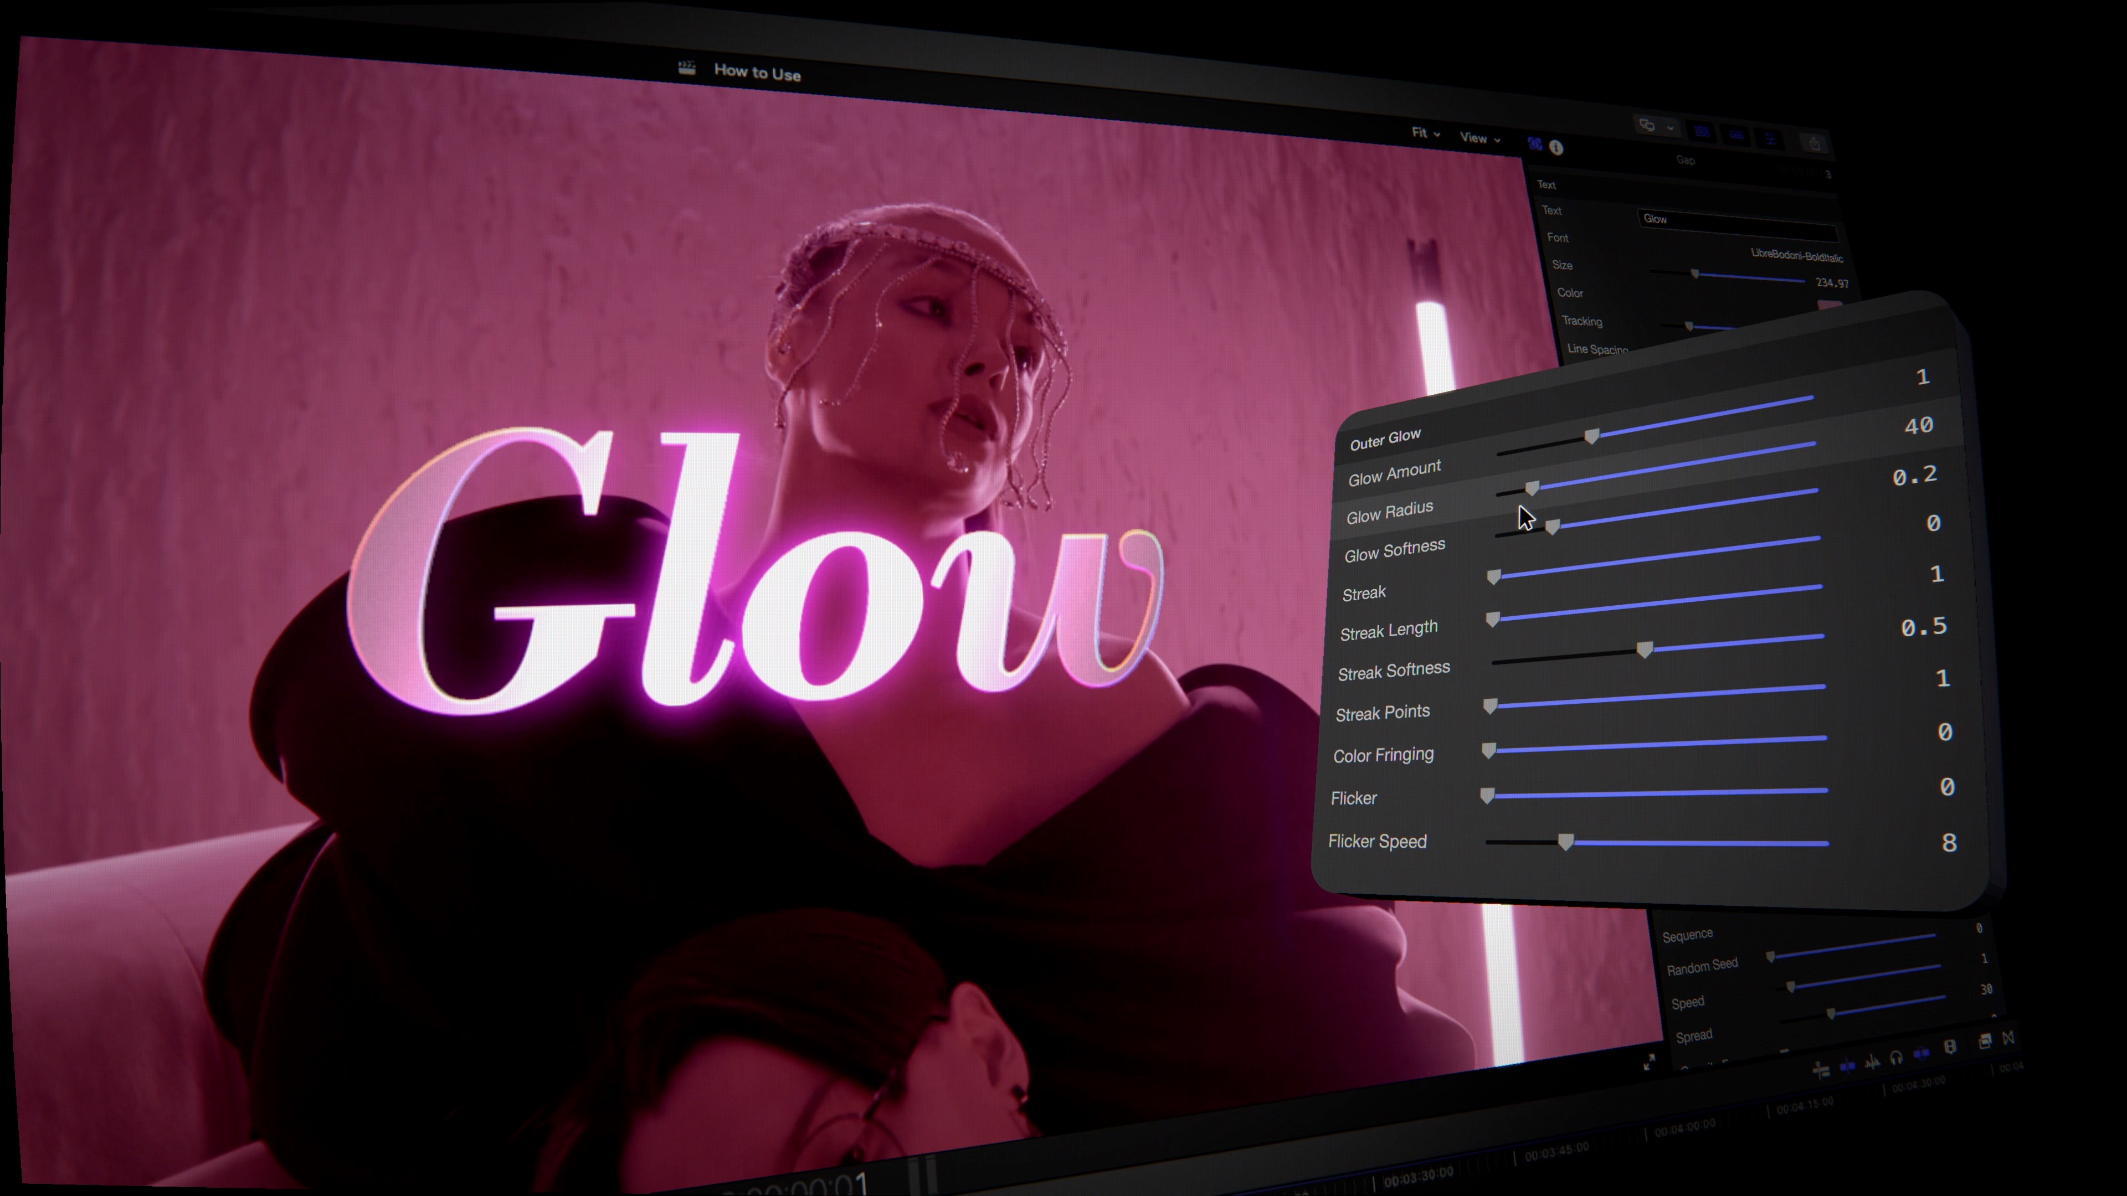Click the Share export icon
This screenshot has width=2127, height=1196.
pos(1815,145)
